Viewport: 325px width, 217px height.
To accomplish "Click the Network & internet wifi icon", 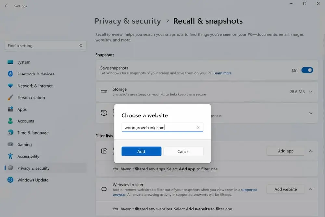I will click(10, 86).
